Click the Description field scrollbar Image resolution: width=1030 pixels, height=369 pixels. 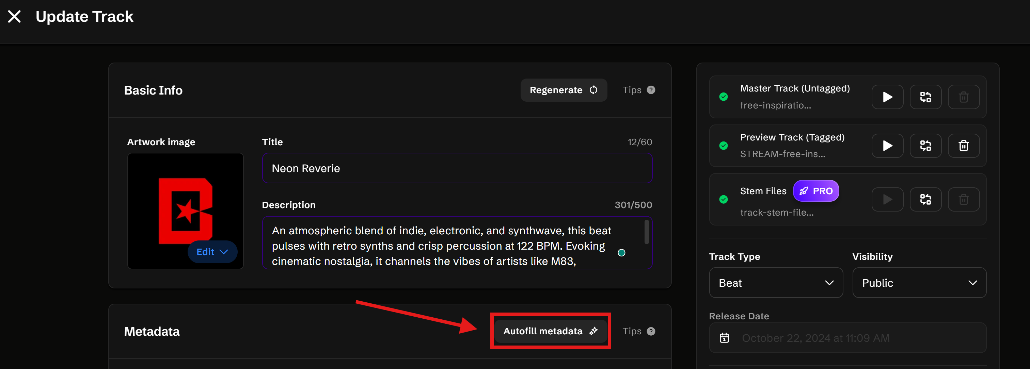646,232
